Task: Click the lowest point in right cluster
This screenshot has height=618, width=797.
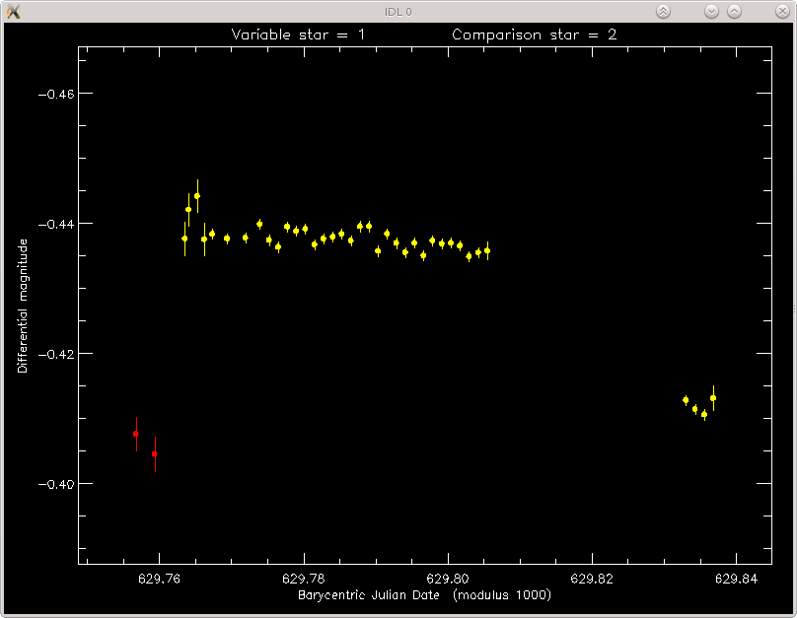Action: point(704,415)
